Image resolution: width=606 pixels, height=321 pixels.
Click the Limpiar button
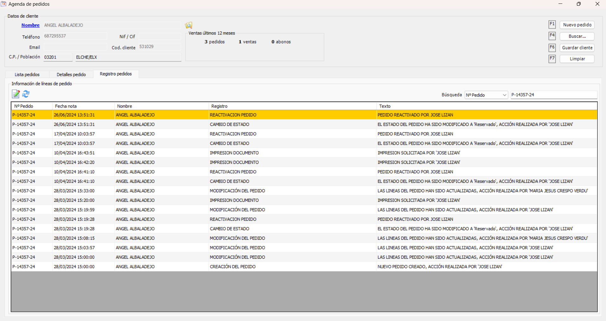coord(577,59)
